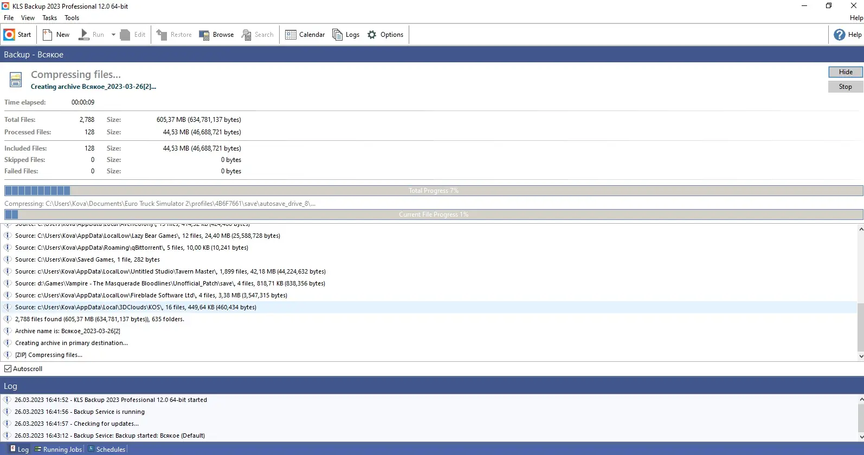The image size is (864, 455).
Task: Click info icon next to Lazy Bear Games source
Action: coord(8,236)
